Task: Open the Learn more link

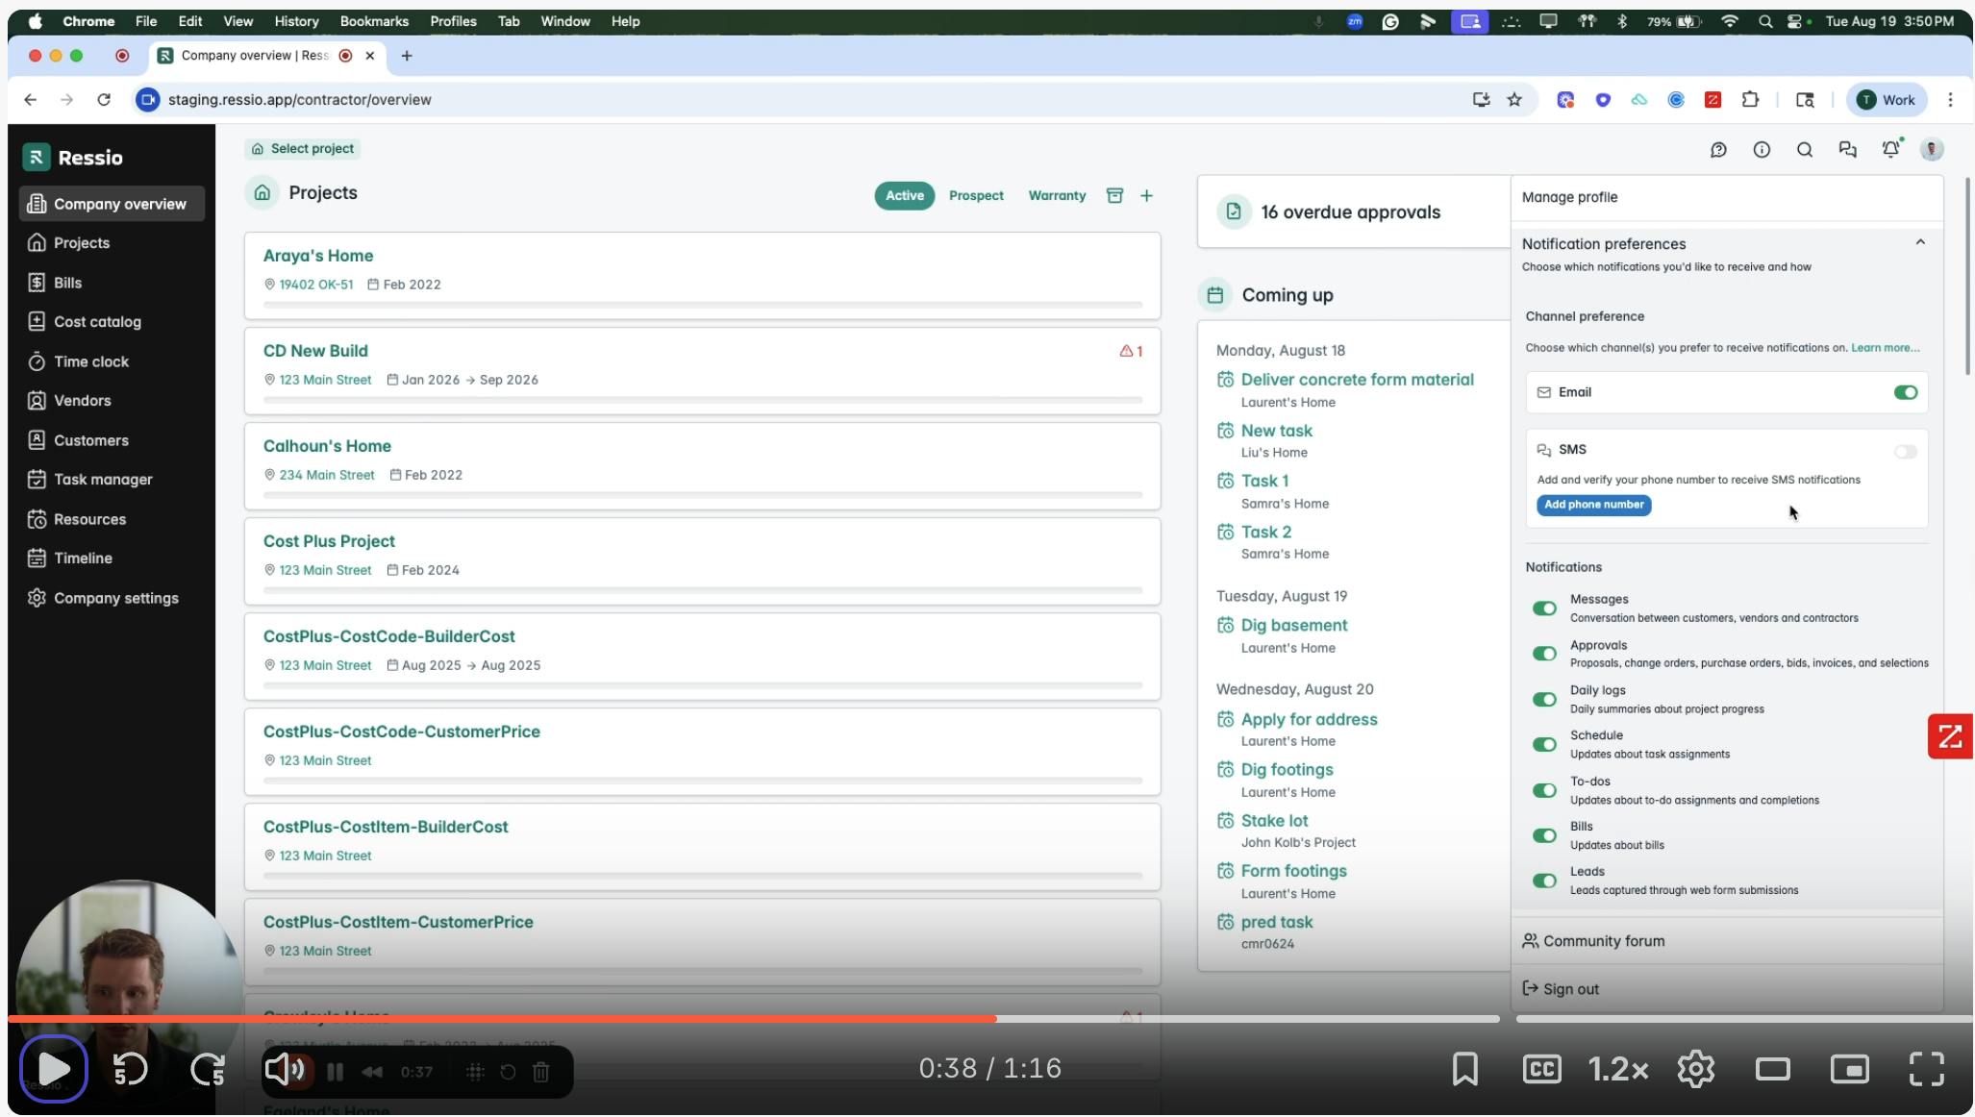Action: [1885, 348]
